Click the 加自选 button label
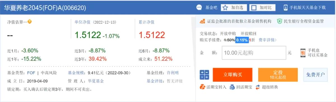This screenshot has height=102, width=336. coord(237,8)
